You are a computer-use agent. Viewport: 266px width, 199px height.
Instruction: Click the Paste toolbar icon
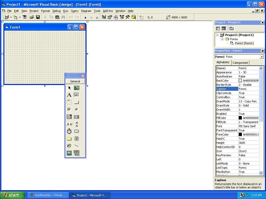(x=57, y=17)
